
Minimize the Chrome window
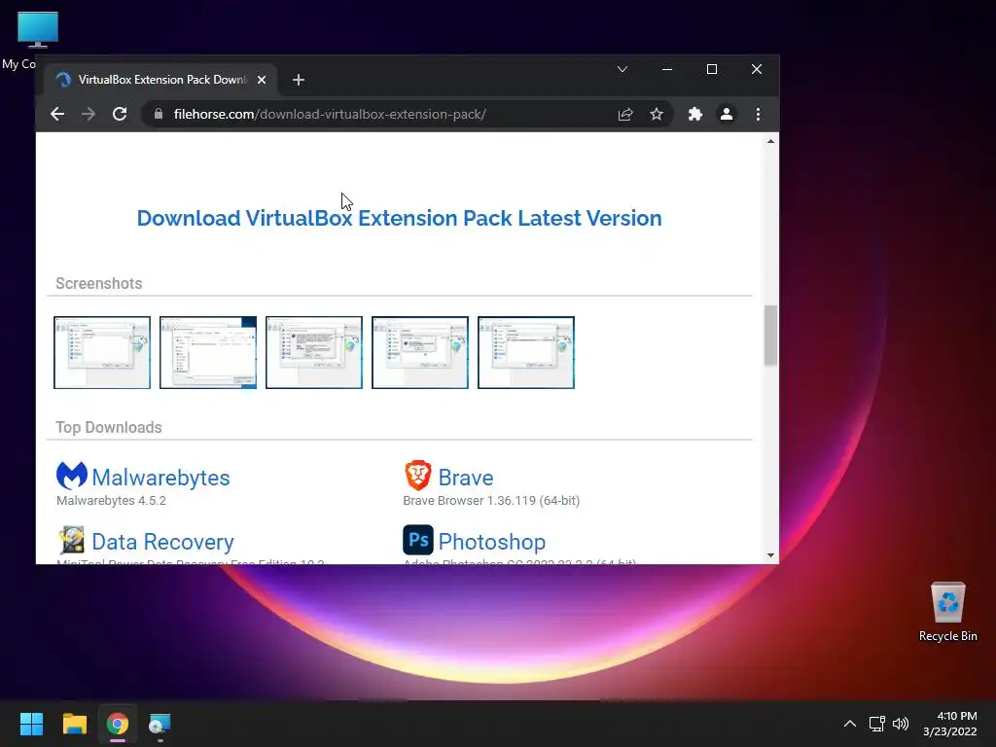pos(667,69)
